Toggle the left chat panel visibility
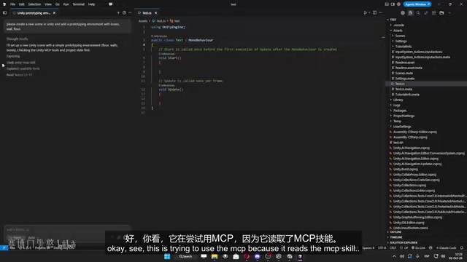Viewport: 467px width, 262px height. pos(5,13)
